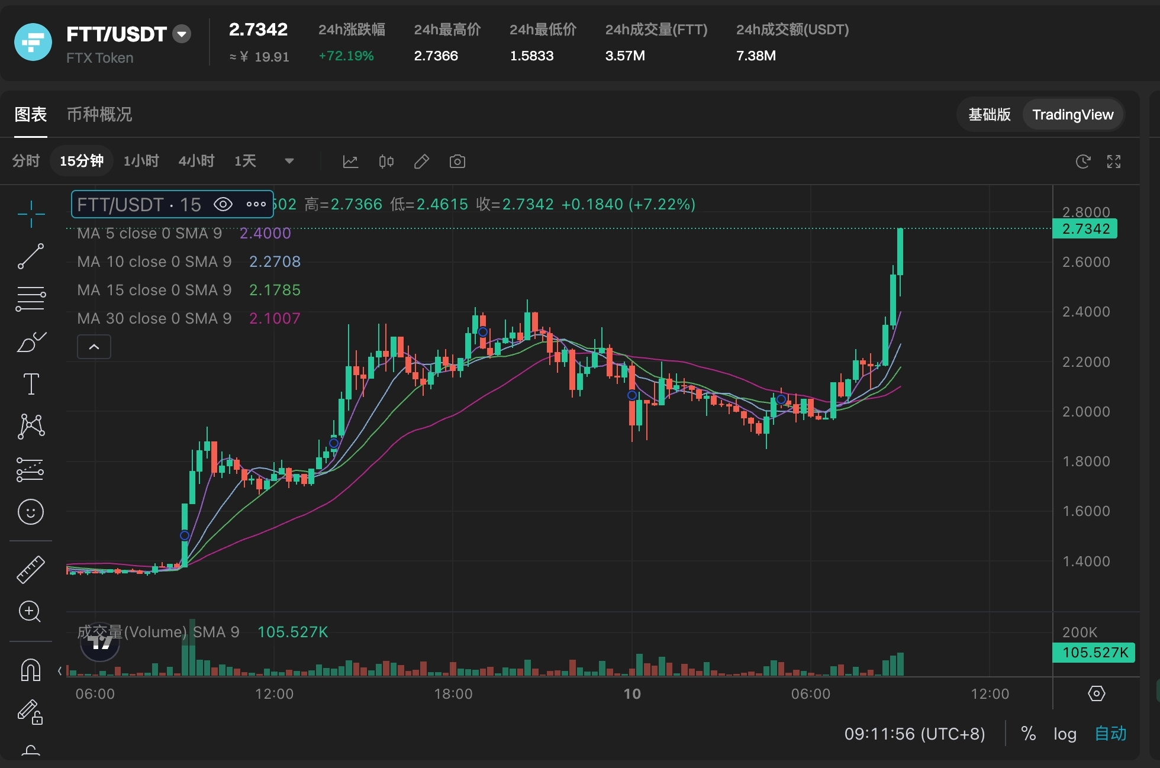Viewport: 1160px width, 768px height.
Task: Select the text annotation tool
Action: tap(31, 383)
